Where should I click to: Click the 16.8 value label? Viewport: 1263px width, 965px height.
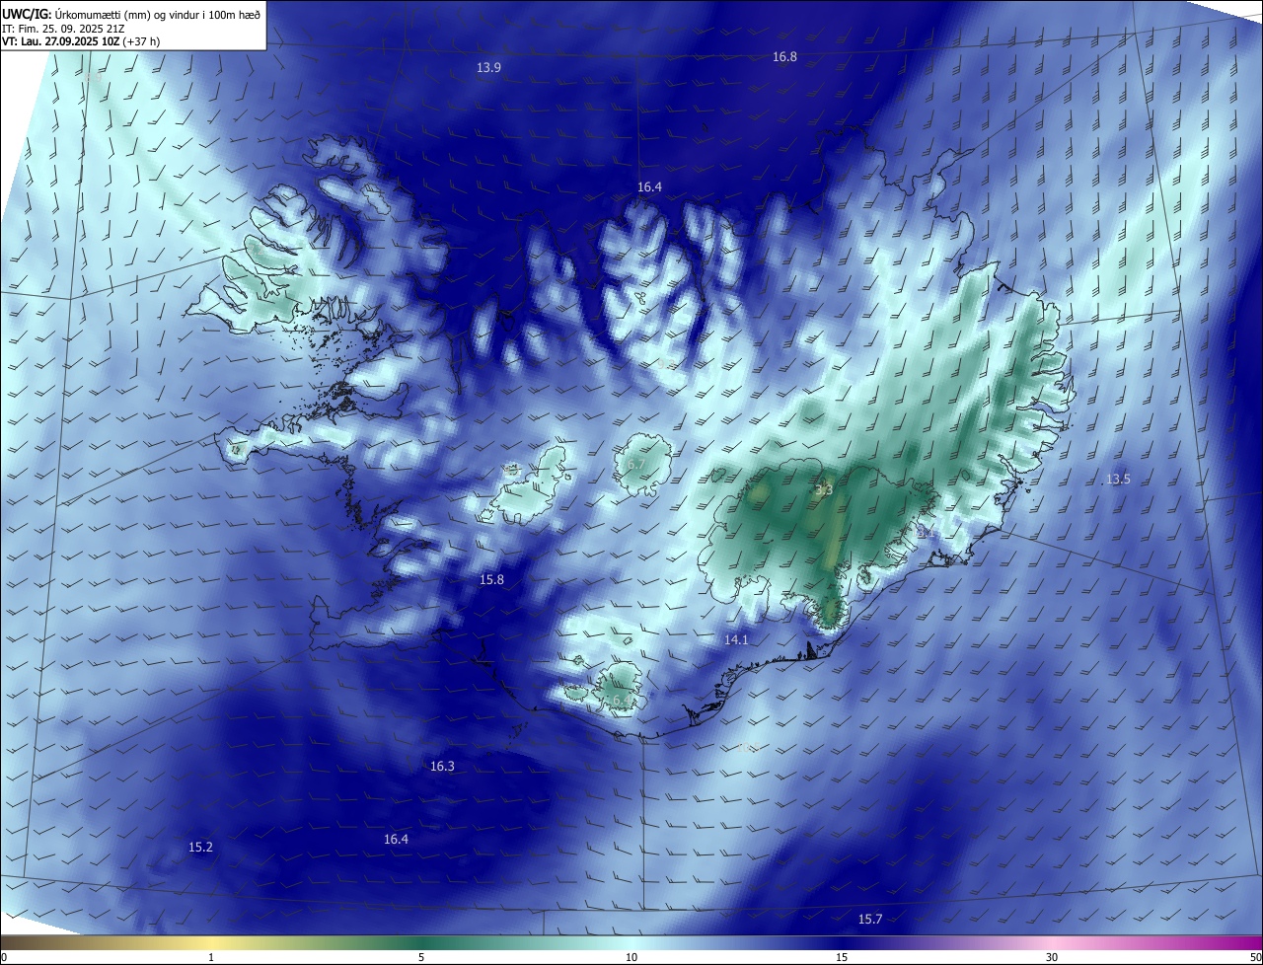point(784,57)
